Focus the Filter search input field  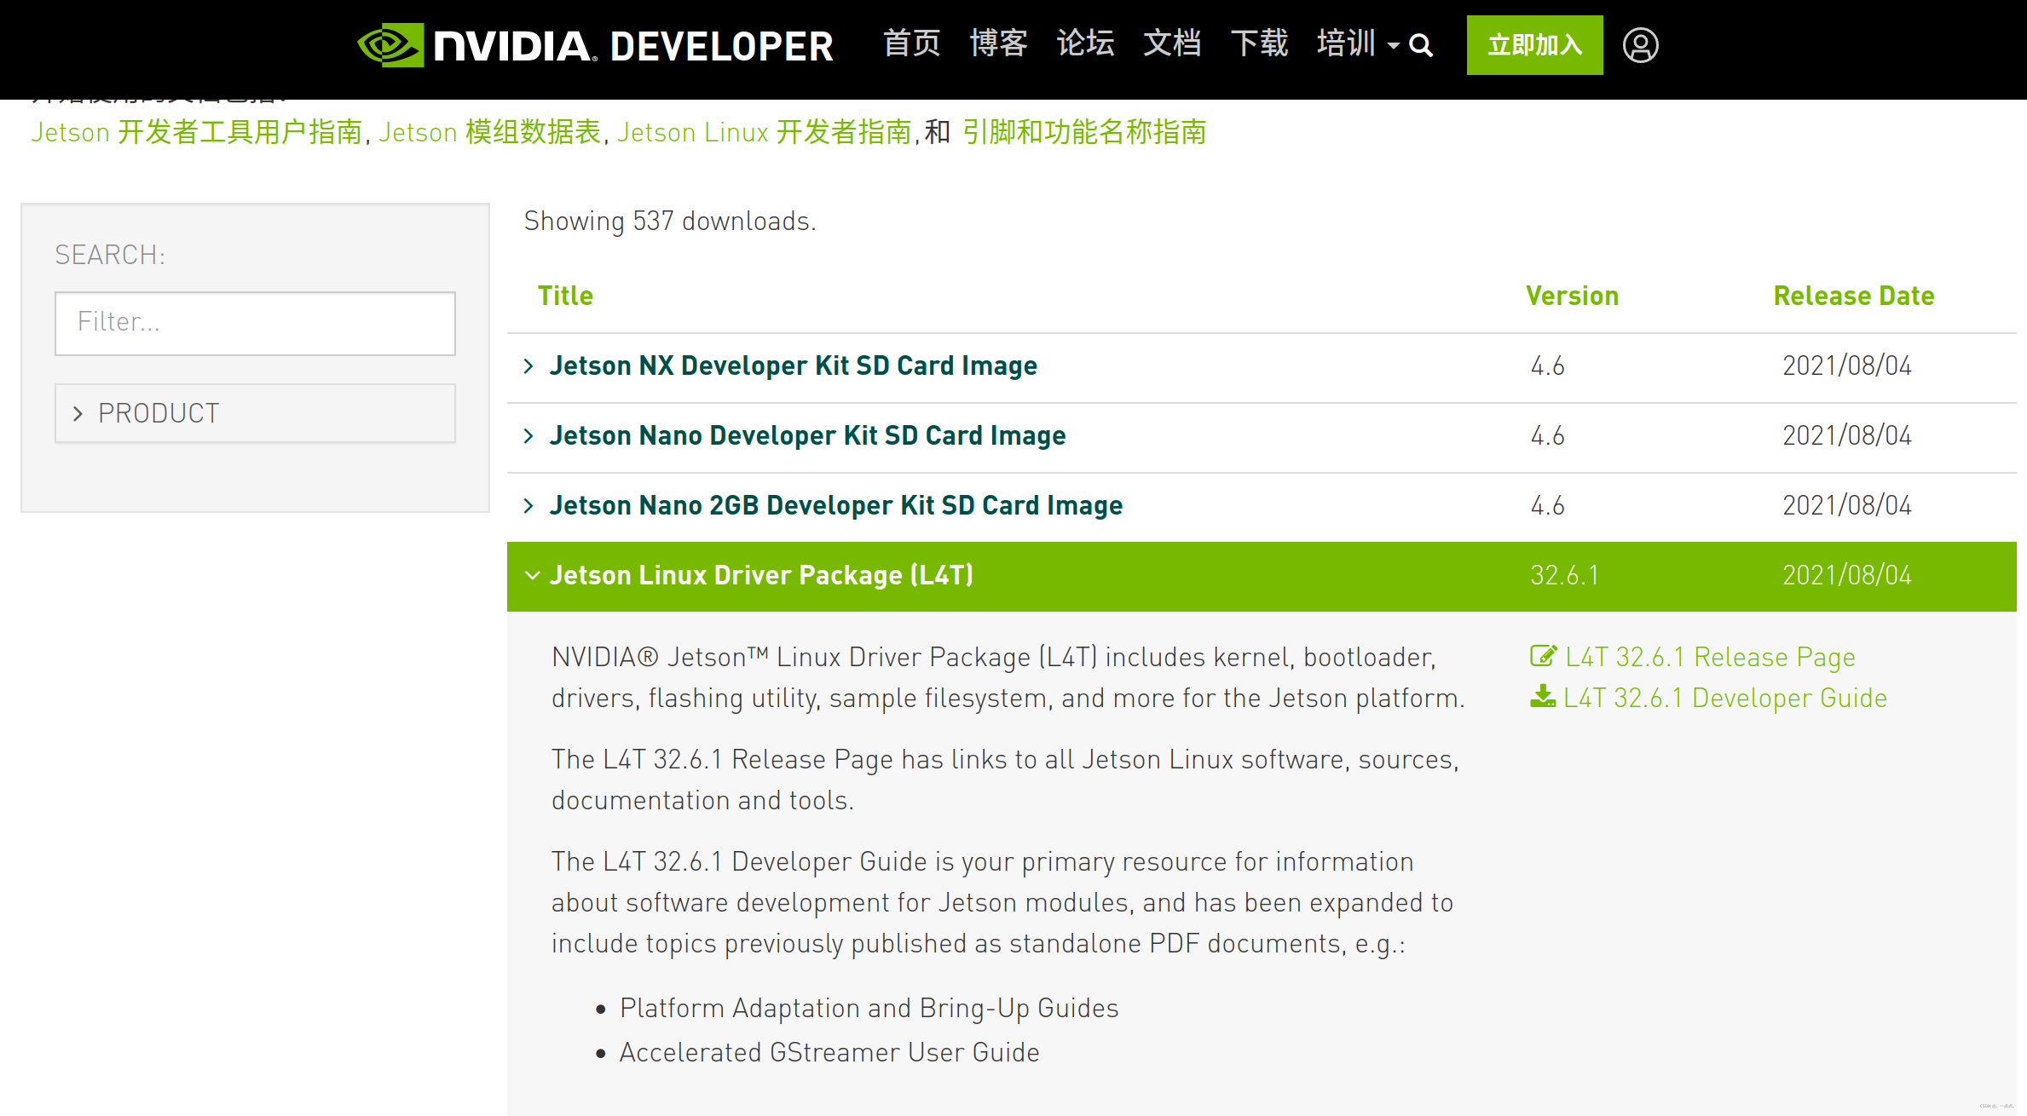(255, 324)
